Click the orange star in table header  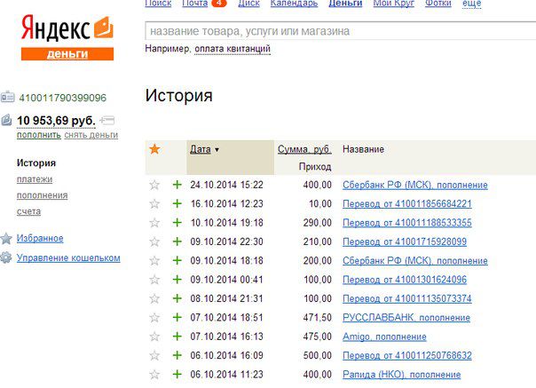[x=154, y=149]
